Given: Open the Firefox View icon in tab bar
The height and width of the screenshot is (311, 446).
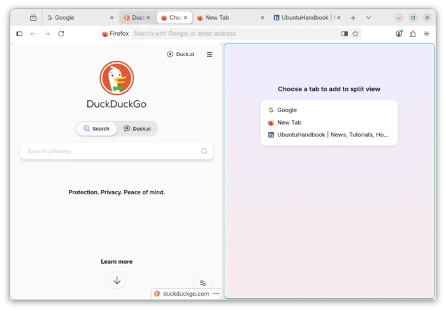Looking at the screenshot, I should point(33,18).
